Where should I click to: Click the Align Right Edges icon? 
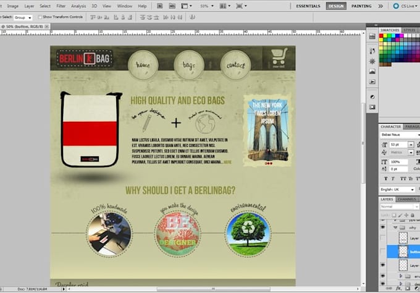[x=130, y=17]
